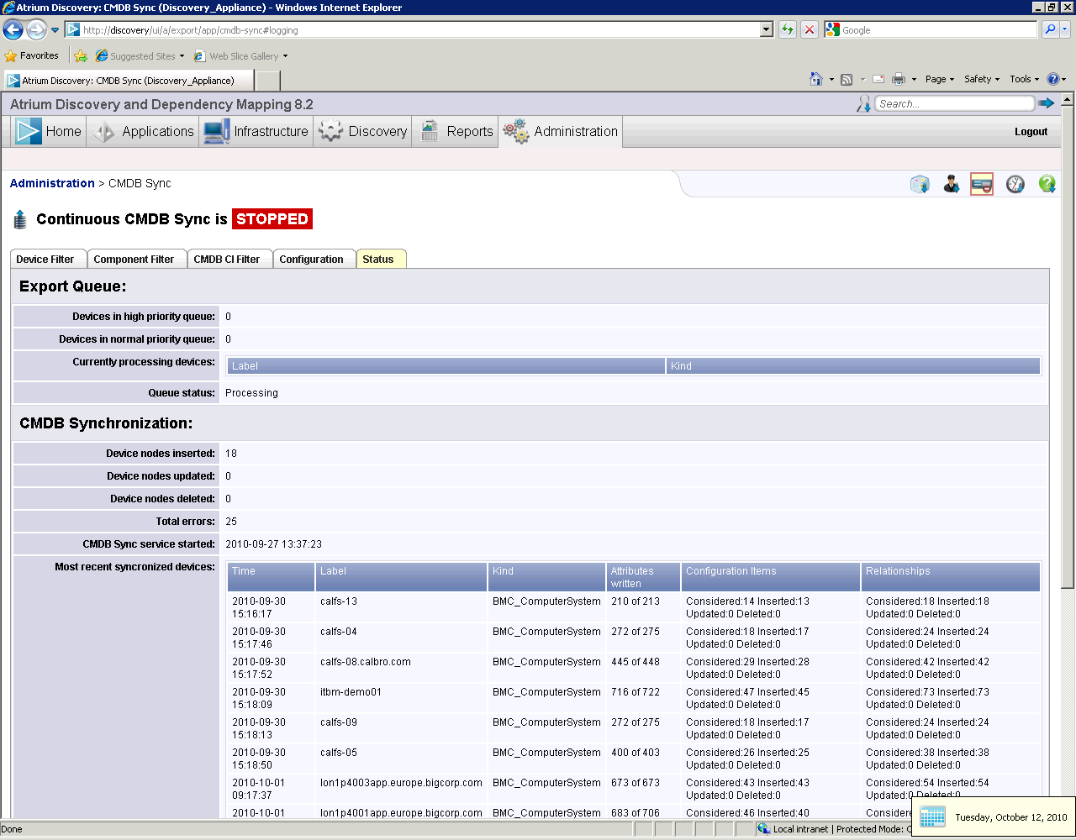
Task: Click the Logout link
Action: coord(1031,132)
